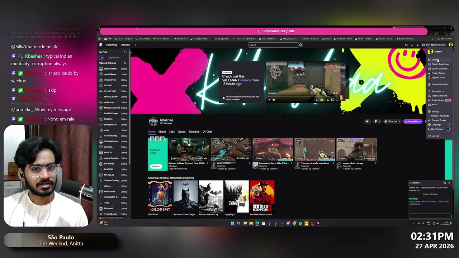
Task: Switch to the About tab
Action: pos(162,132)
